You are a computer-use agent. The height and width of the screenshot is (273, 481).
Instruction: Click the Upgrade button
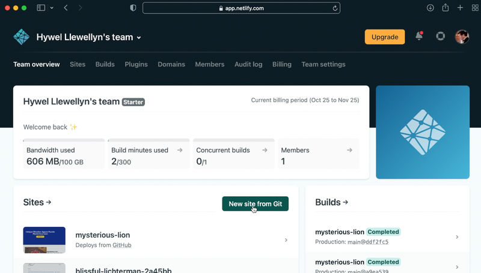point(385,37)
